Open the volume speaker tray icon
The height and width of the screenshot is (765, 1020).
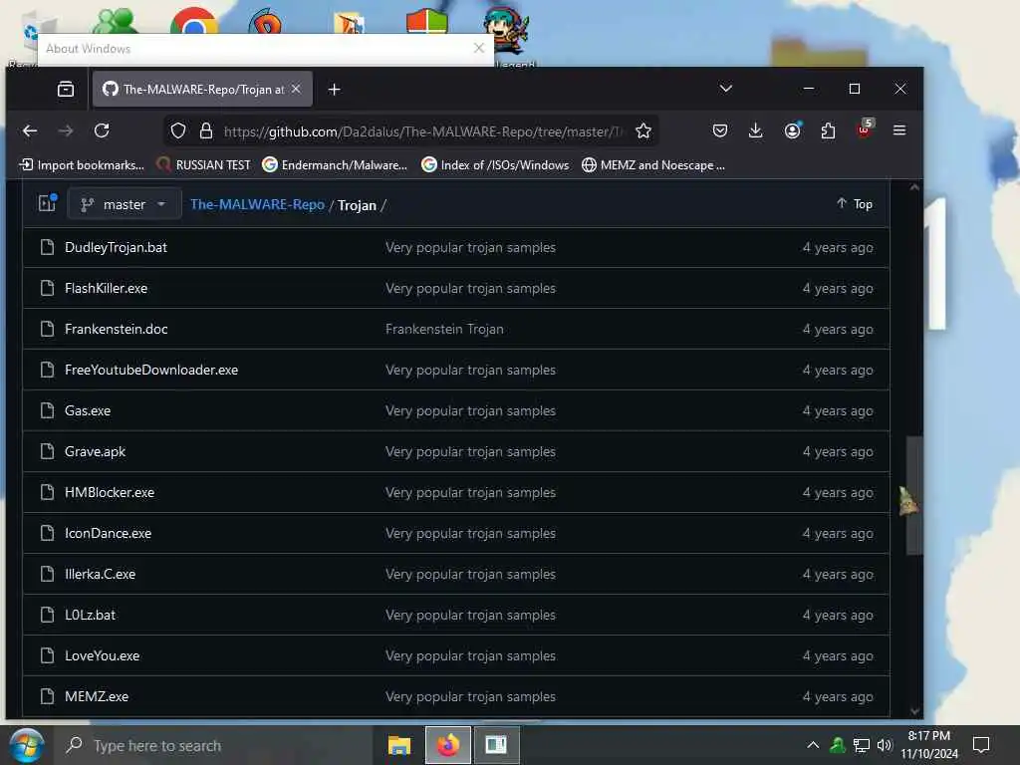tap(885, 745)
